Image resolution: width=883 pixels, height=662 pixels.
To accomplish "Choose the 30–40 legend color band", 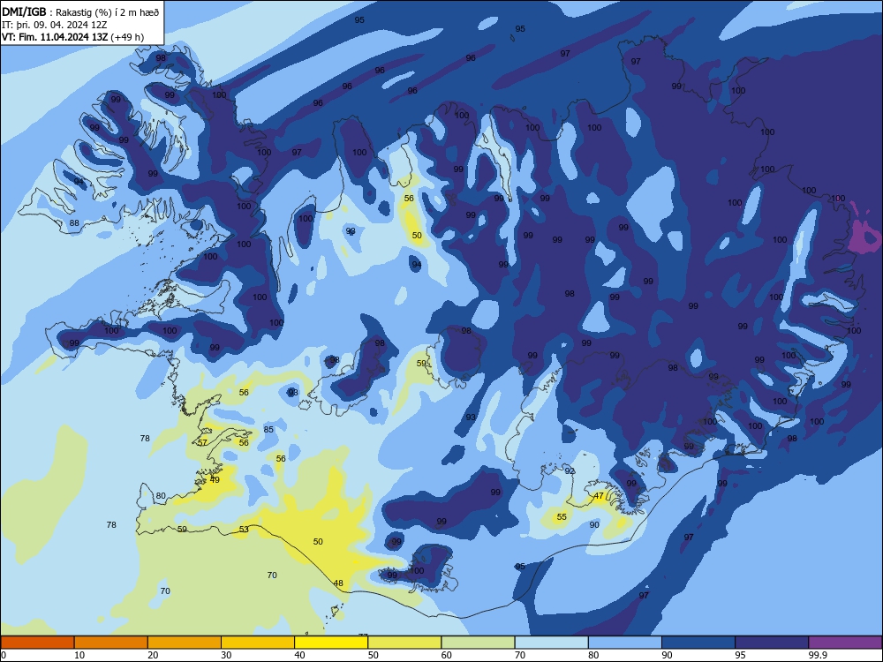I will 258,643.
